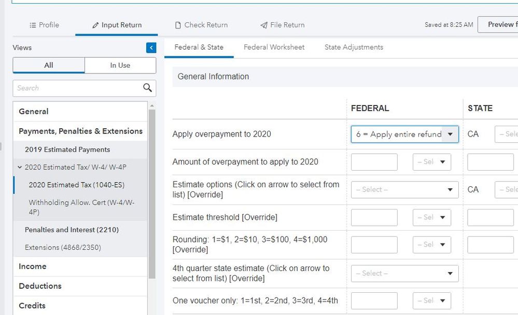
Task: Open the 4th quarter state estimate dropdown
Action: (x=404, y=273)
